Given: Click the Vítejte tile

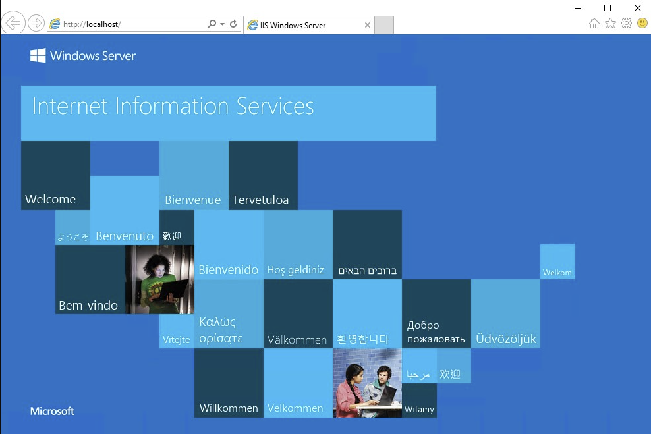Looking at the screenshot, I should tap(177, 331).
